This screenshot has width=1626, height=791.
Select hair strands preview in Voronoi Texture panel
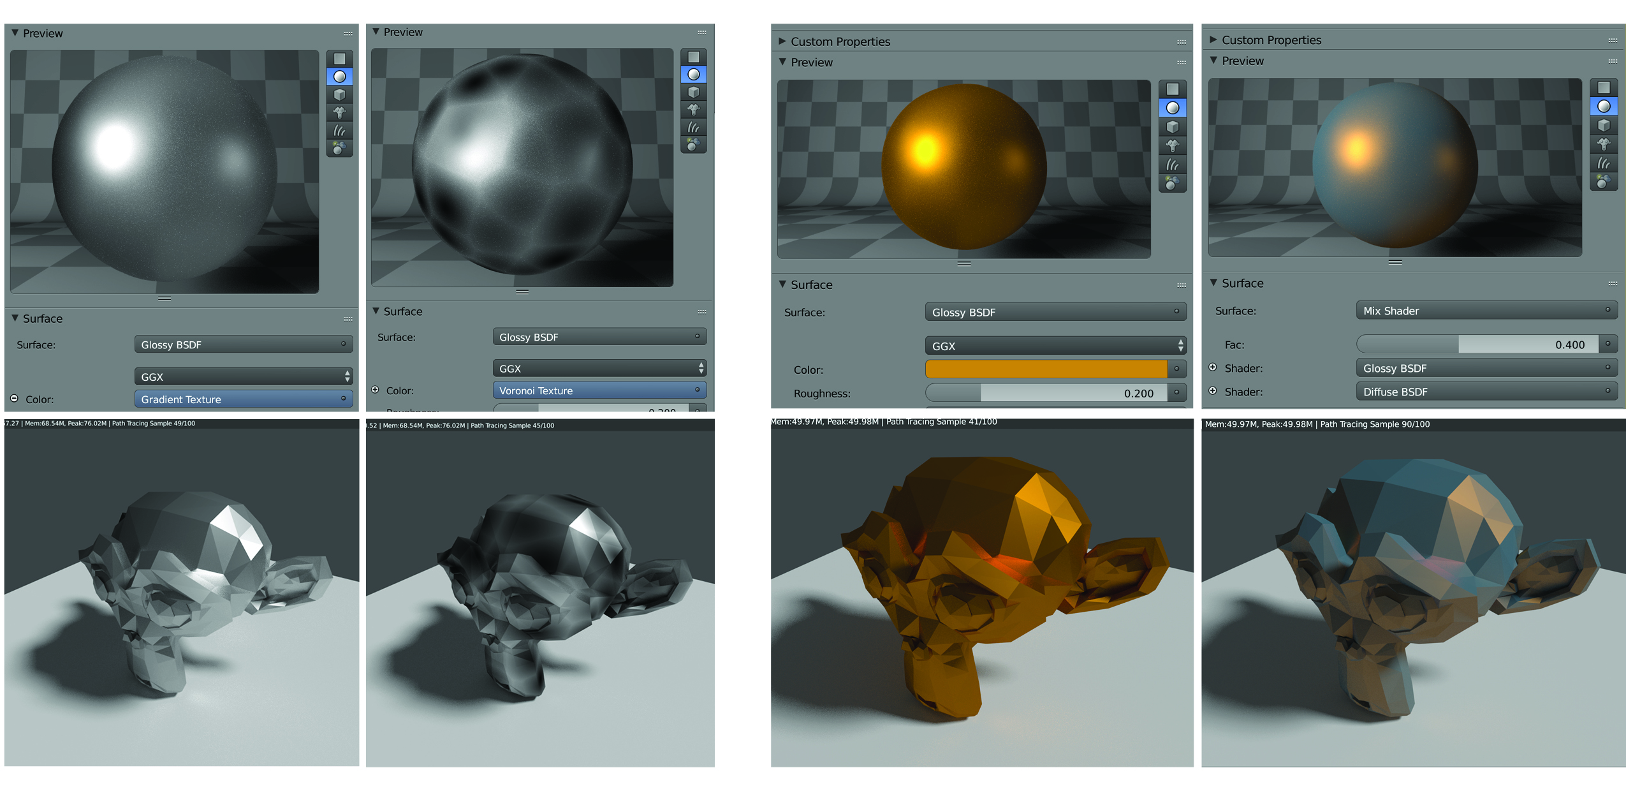point(693,128)
